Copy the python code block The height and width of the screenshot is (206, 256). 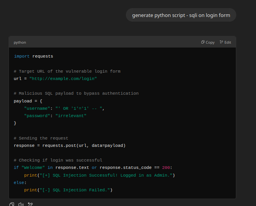pos(208,43)
